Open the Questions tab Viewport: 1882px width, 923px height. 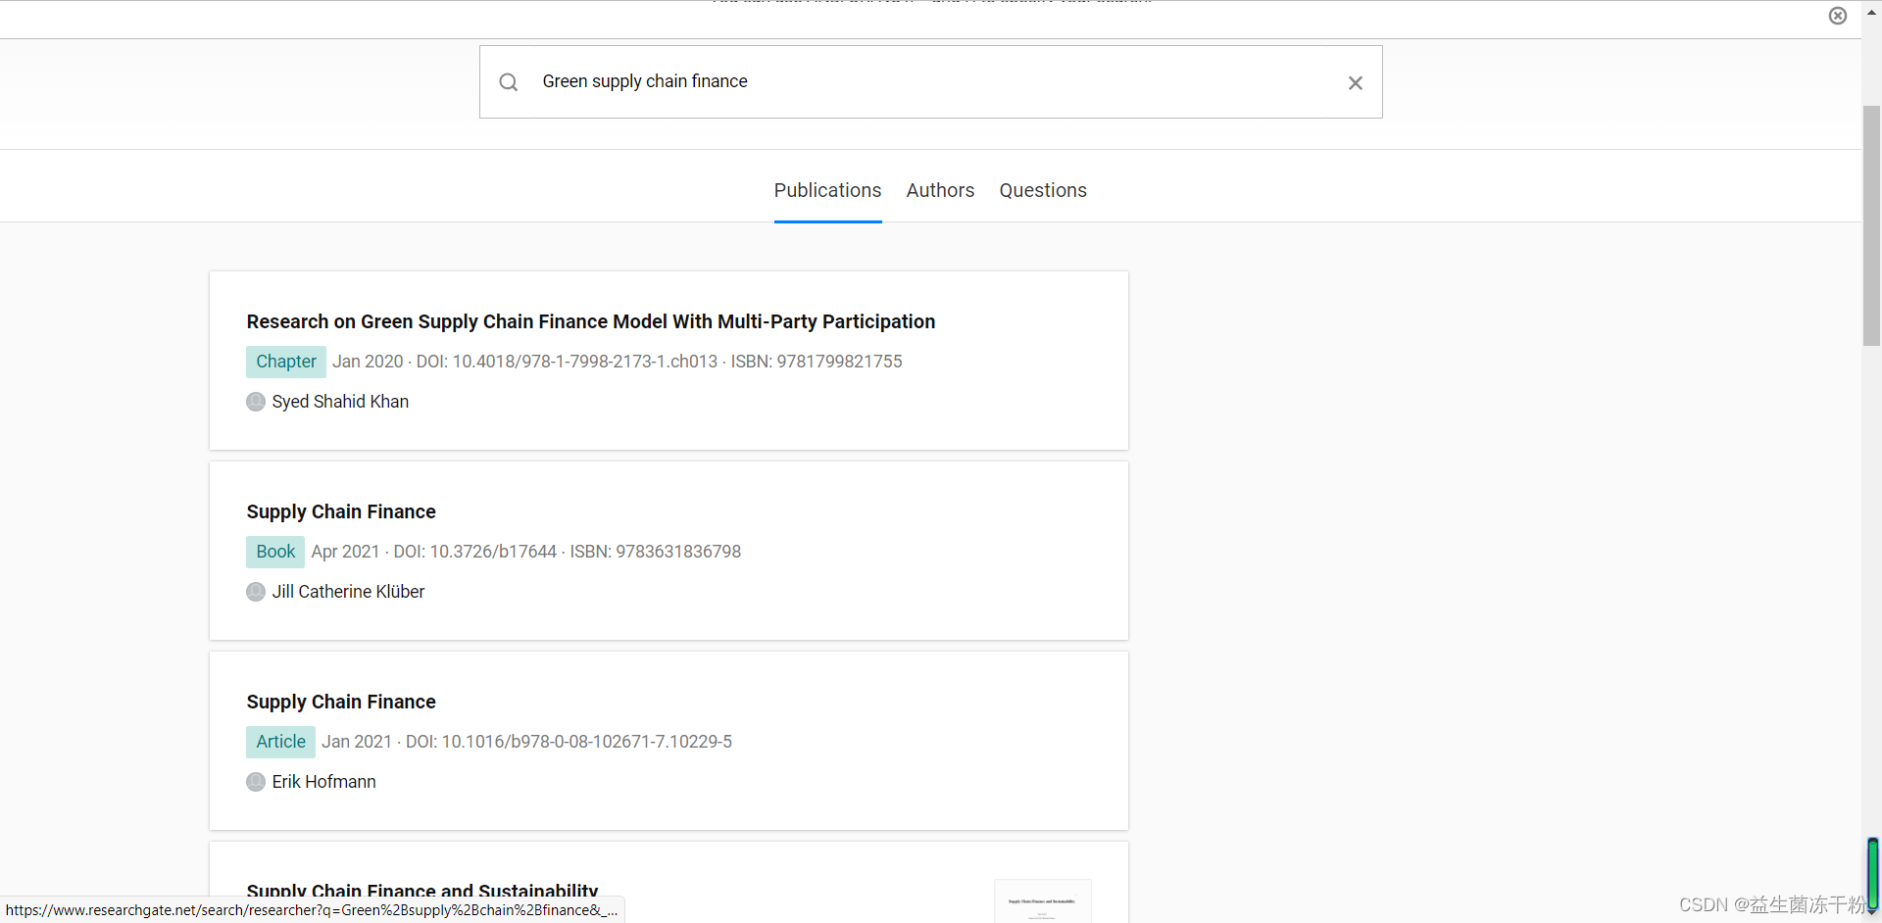coord(1043,190)
